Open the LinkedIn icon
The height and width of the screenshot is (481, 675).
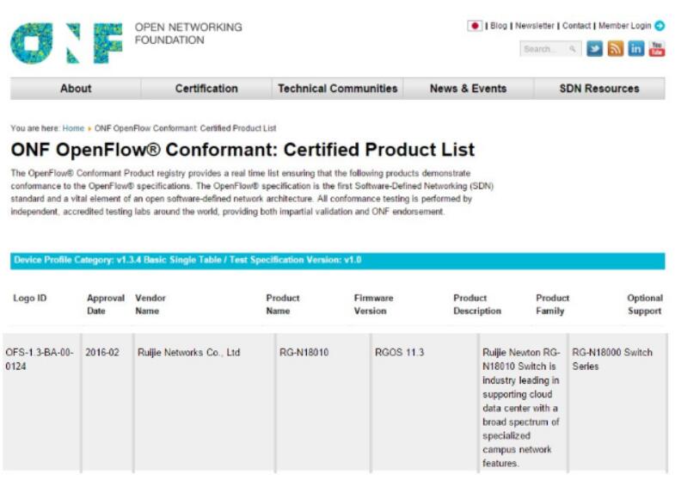click(x=637, y=49)
